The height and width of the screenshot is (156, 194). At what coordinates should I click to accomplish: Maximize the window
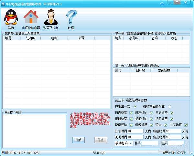[177, 3]
